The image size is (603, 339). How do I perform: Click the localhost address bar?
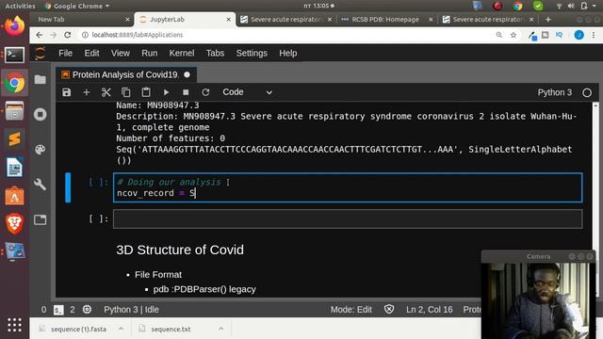tap(285, 35)
